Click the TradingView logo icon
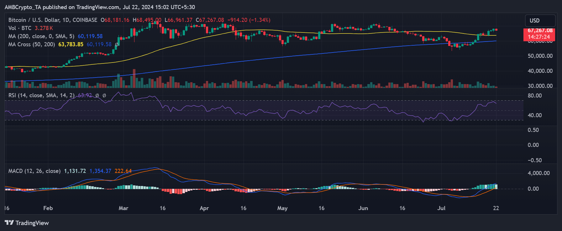562x231 pixels. click(x=9, y=223)
